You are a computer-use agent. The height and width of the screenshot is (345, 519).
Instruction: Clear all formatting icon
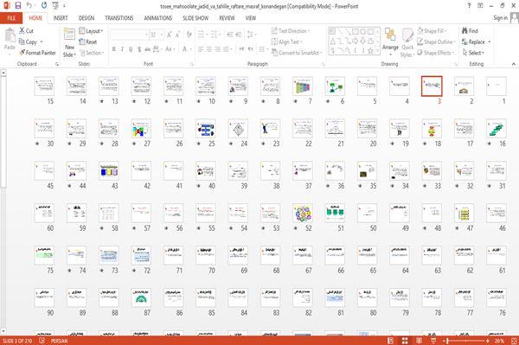pos(189,35)
